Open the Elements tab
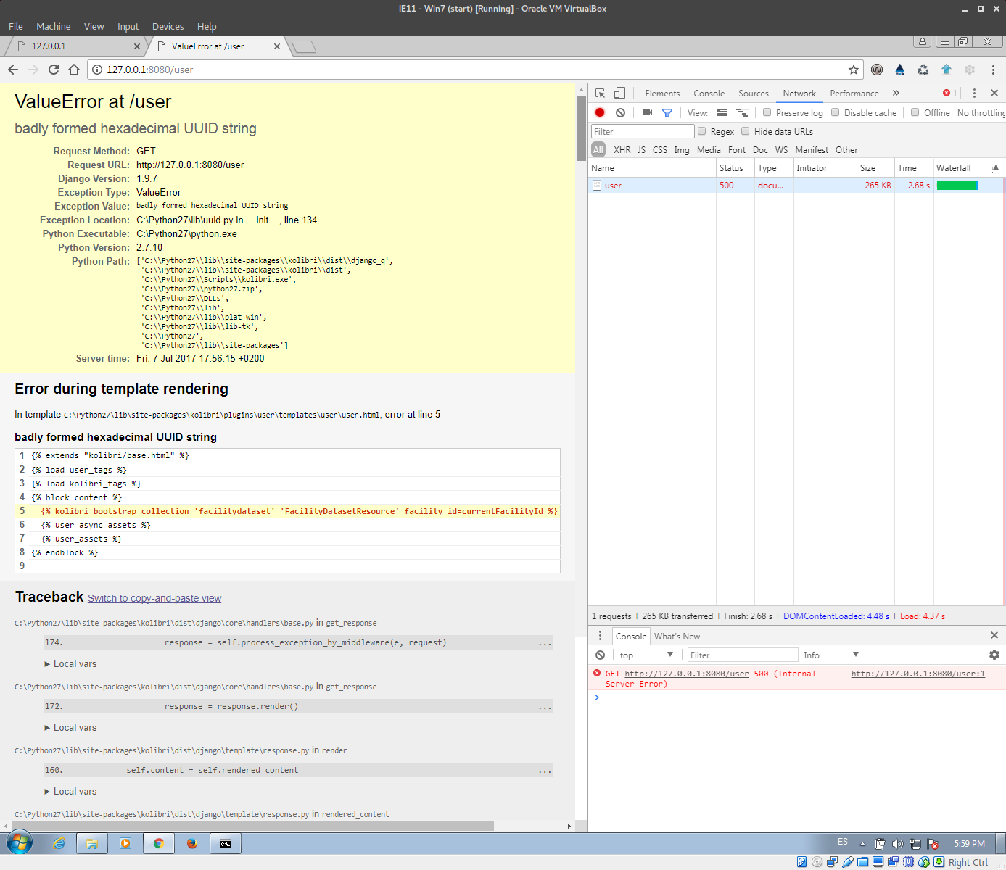 click(x=662, y=94)
